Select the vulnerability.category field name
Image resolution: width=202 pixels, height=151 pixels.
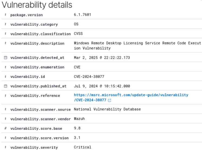point(34,24)
